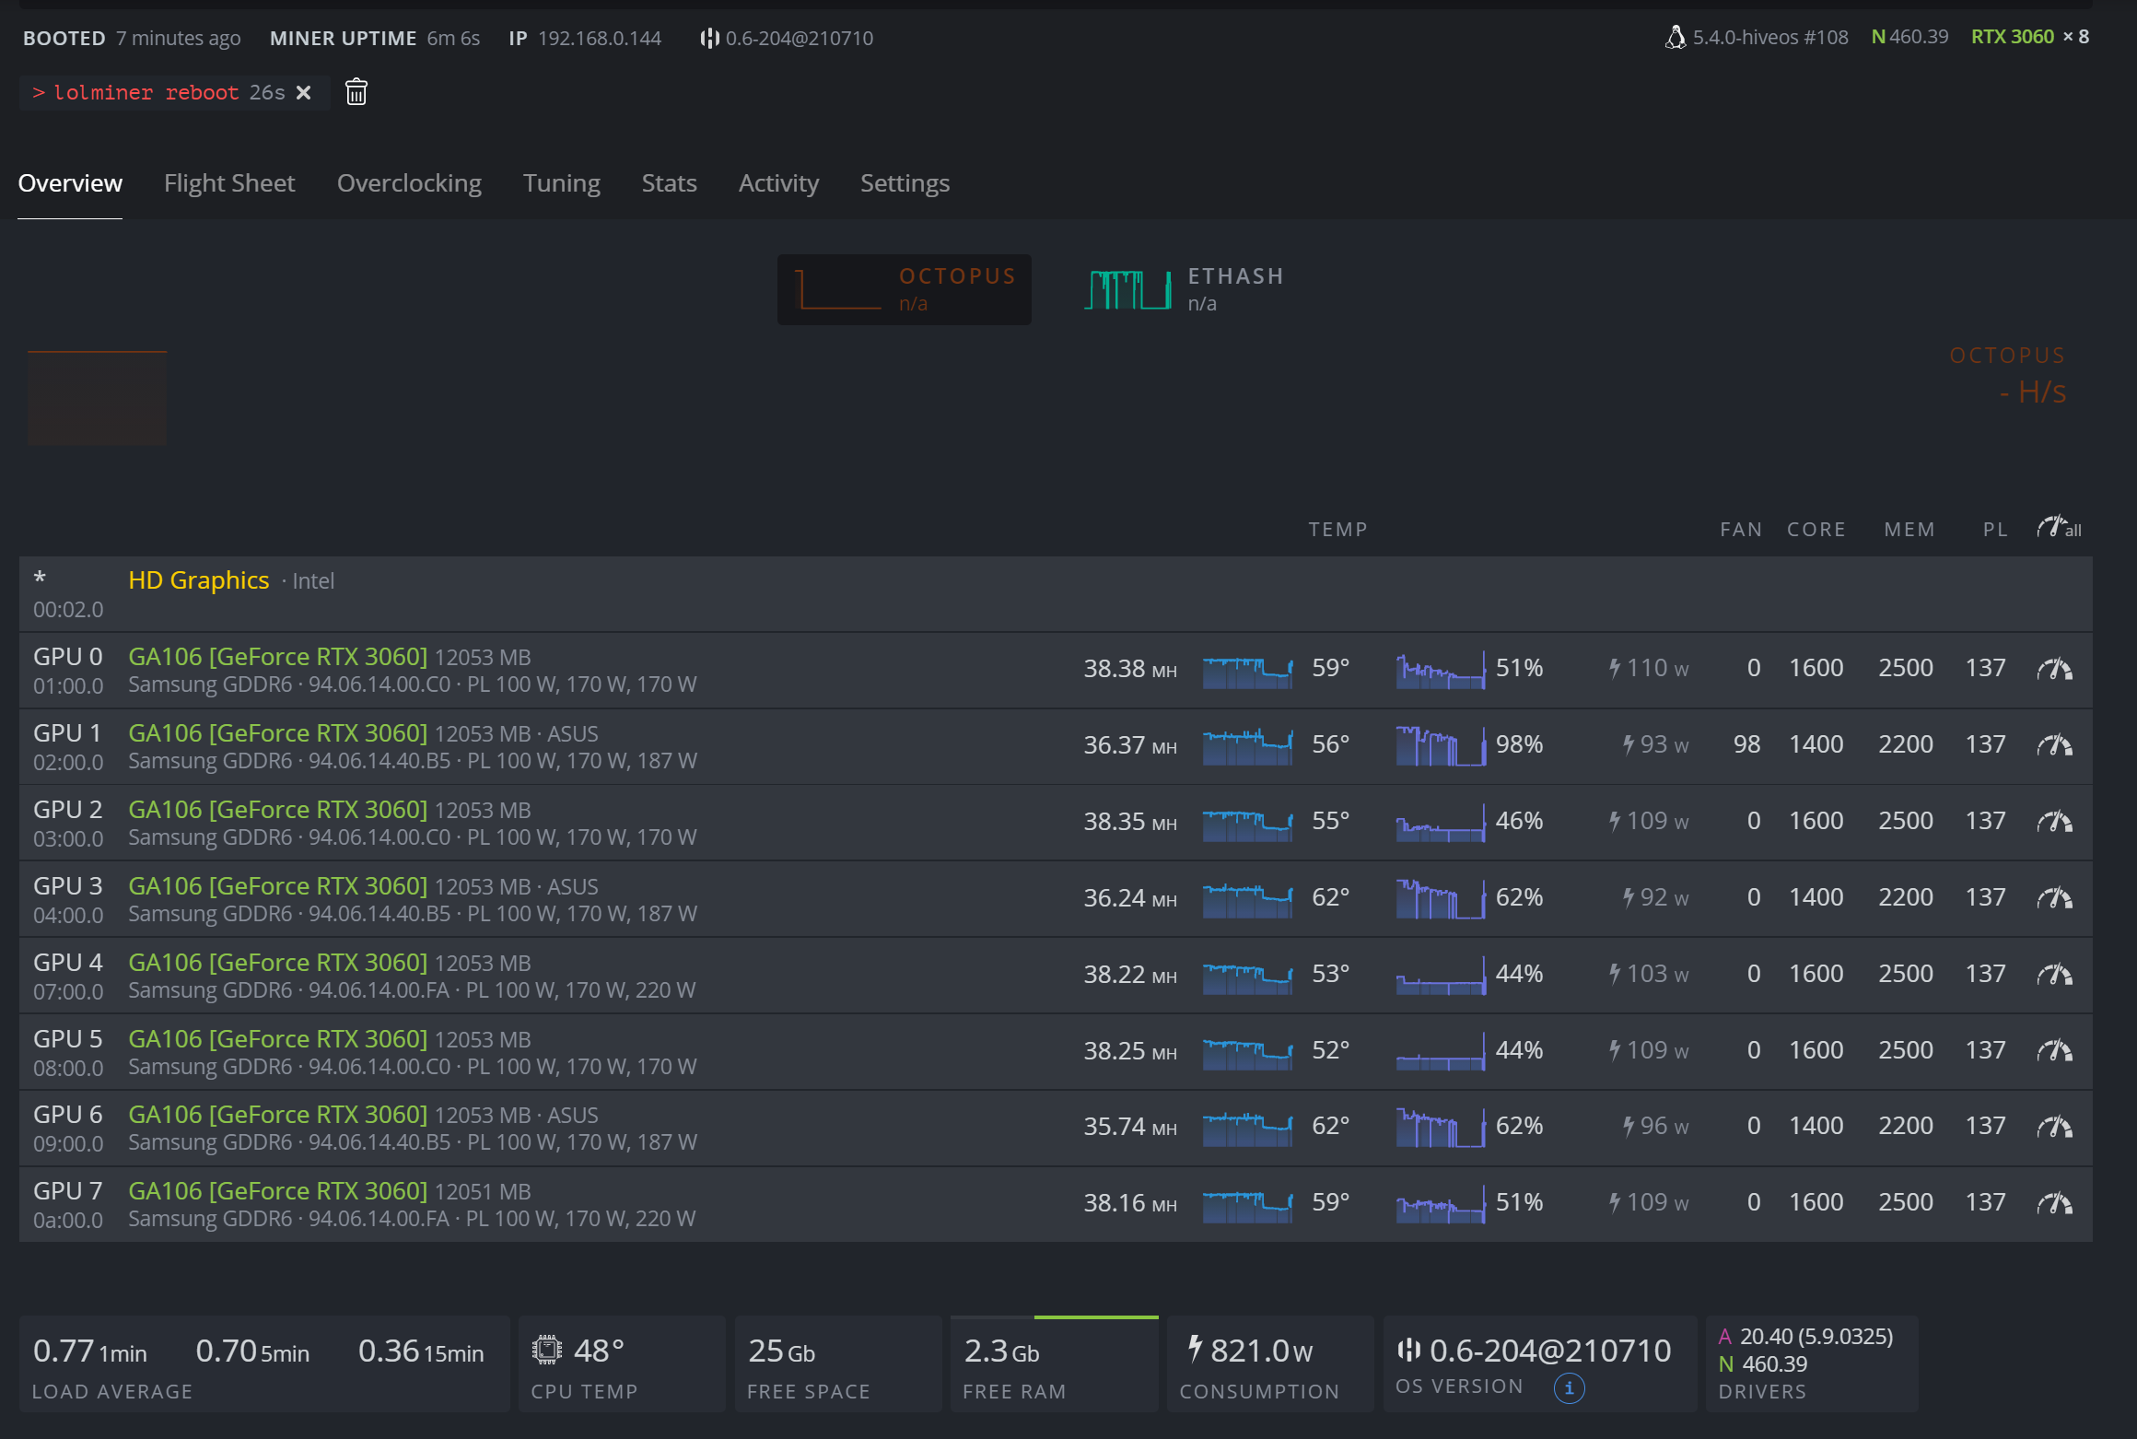Switch to the Activity tab

(778, 183)
